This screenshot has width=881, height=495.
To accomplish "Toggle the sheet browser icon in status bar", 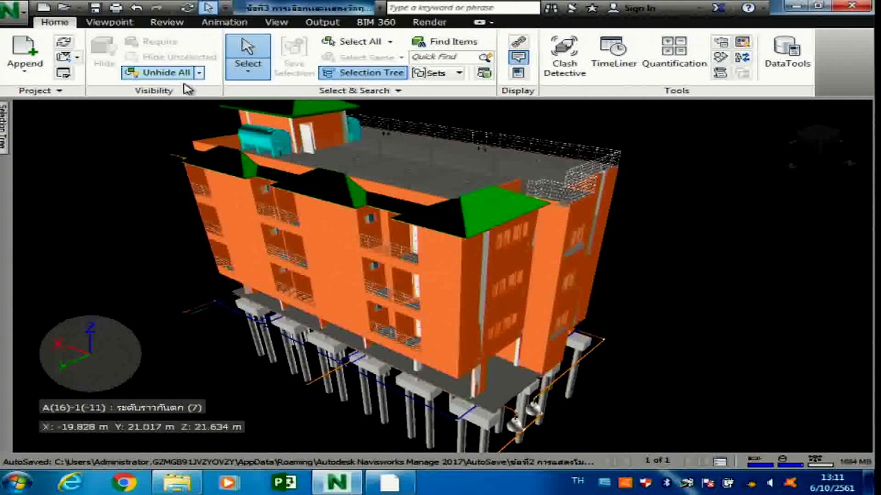I will 720,461.
